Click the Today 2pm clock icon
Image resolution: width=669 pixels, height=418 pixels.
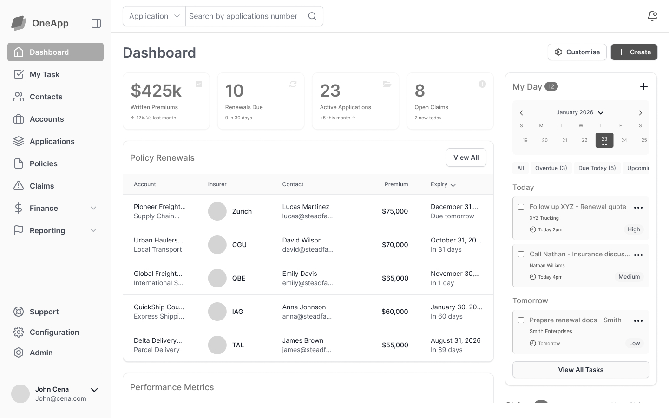[x=533, y=229]
